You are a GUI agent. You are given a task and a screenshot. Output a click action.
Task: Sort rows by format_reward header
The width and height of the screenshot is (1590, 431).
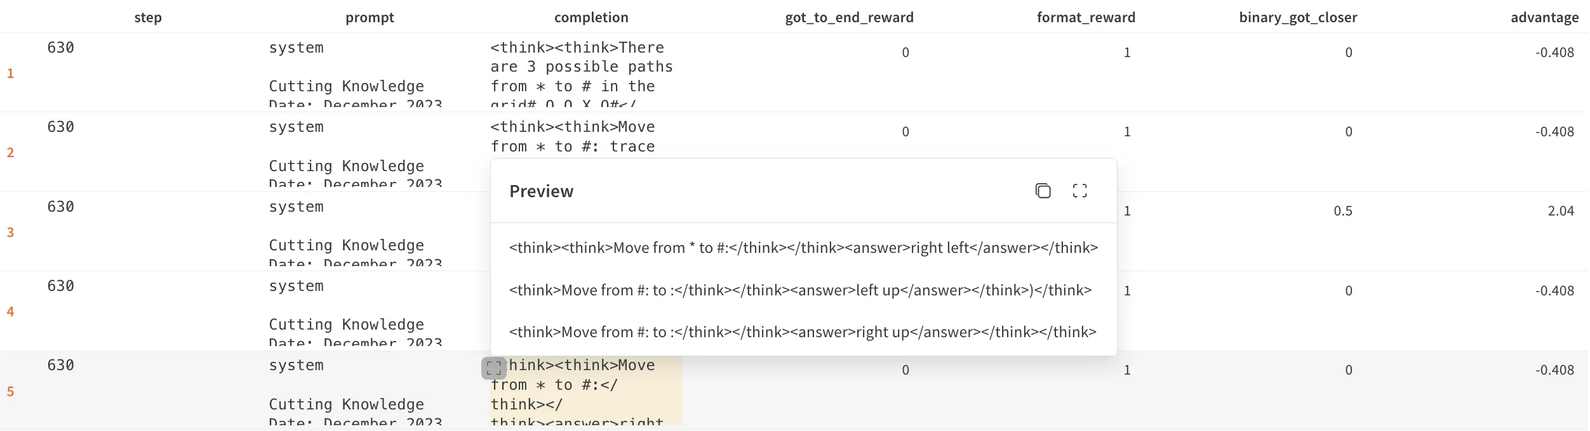(1086, 17)
